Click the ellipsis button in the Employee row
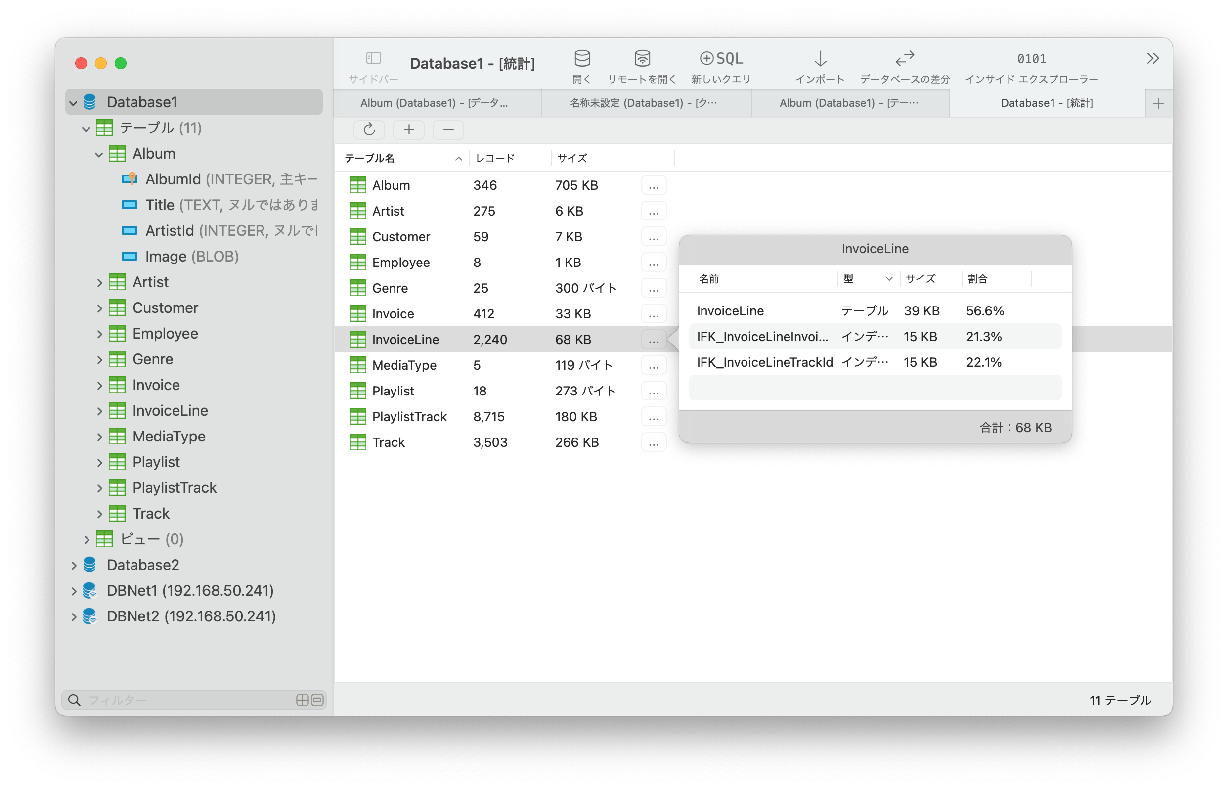 [x=654, y=263]
